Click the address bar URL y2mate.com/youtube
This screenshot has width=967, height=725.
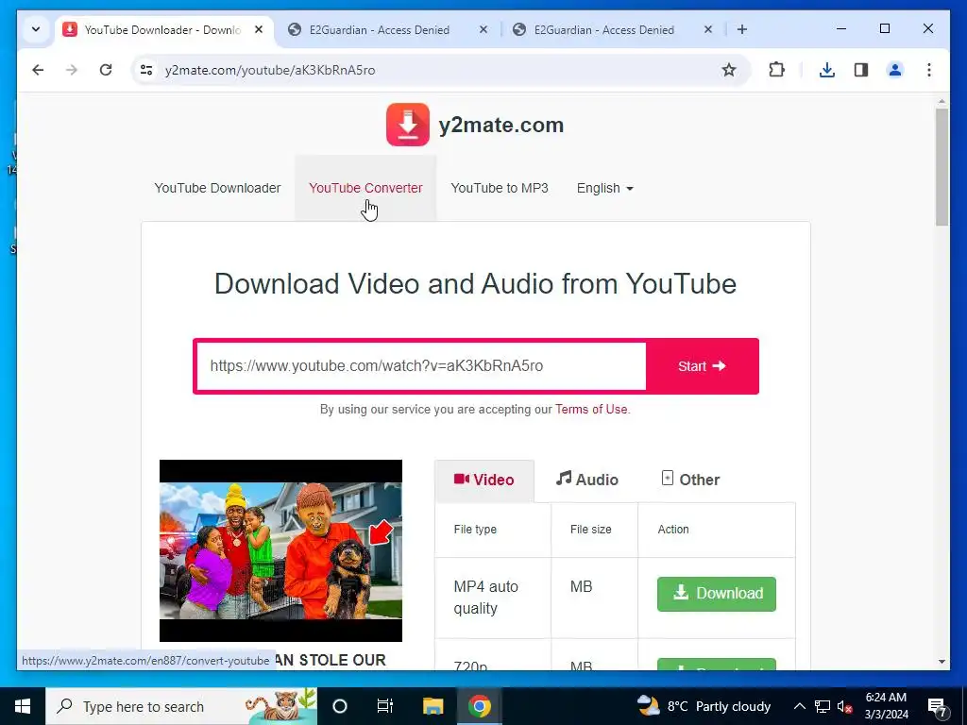point(270,70)
